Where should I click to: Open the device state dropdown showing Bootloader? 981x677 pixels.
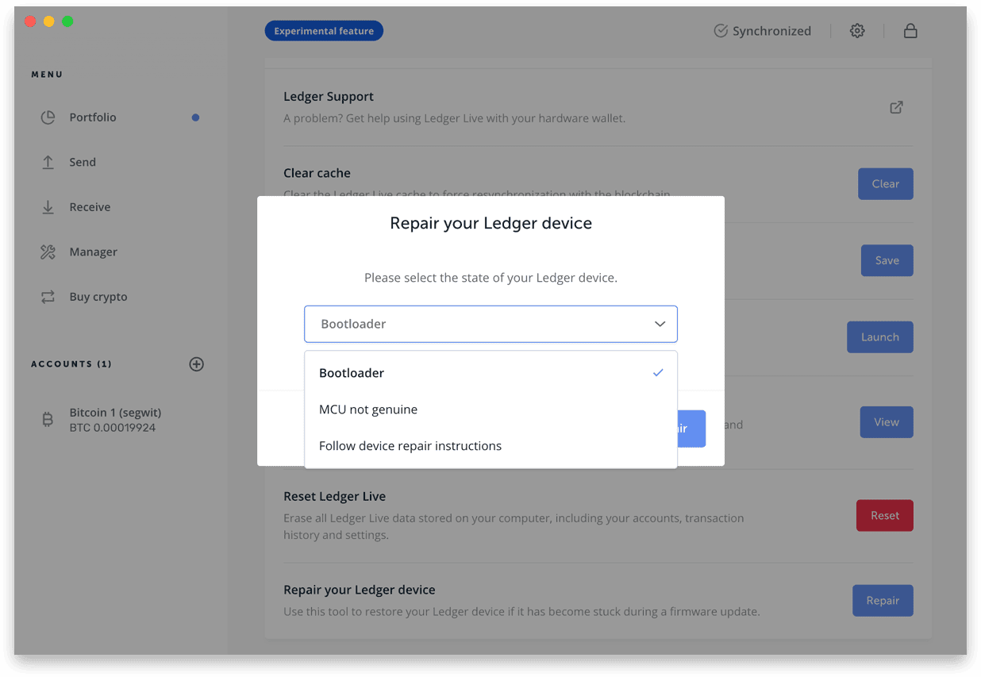point(490,324)
